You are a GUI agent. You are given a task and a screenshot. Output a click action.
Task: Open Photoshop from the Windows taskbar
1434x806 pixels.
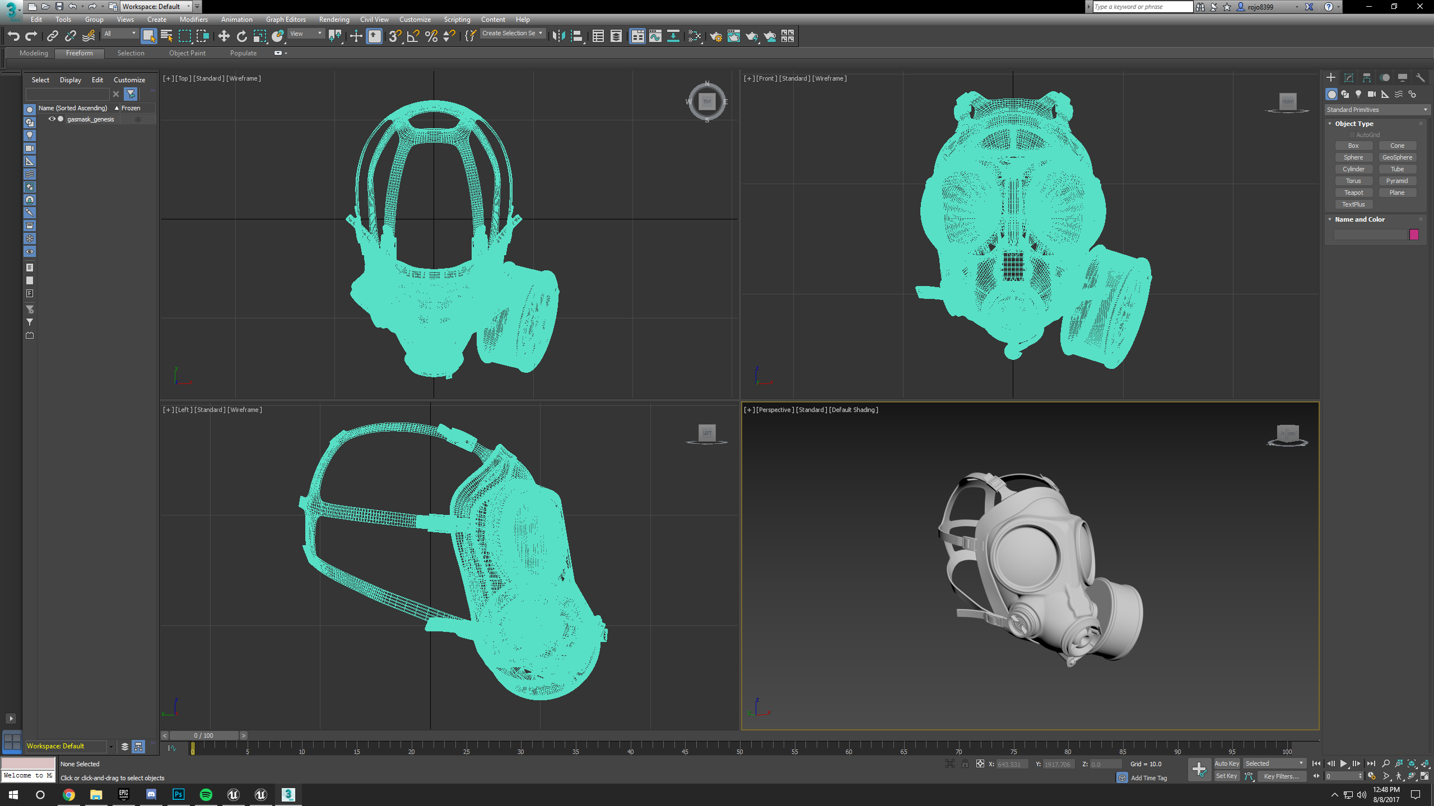[x=178, y=794]
